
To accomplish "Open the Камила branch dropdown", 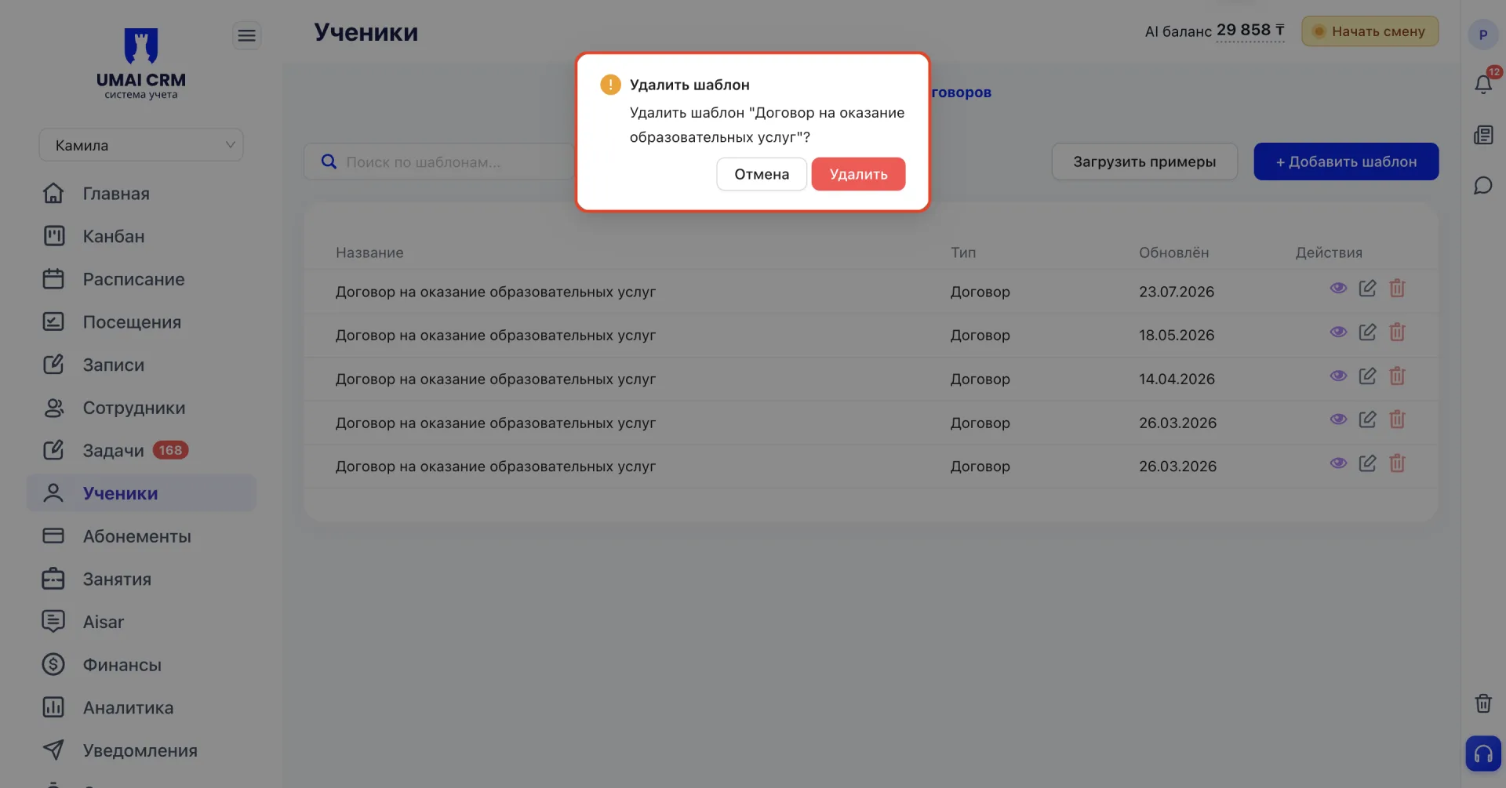I will coord(141,145).
